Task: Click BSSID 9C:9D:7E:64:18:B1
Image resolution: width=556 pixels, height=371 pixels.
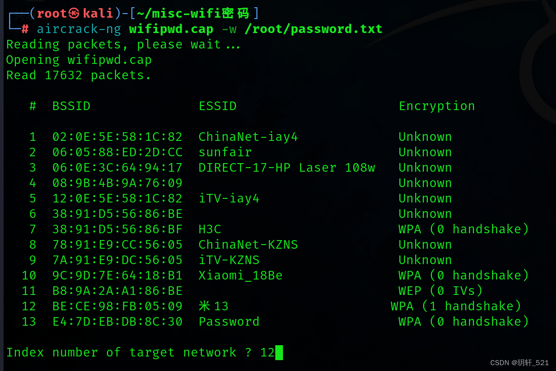Action: [x=118, y=275]
